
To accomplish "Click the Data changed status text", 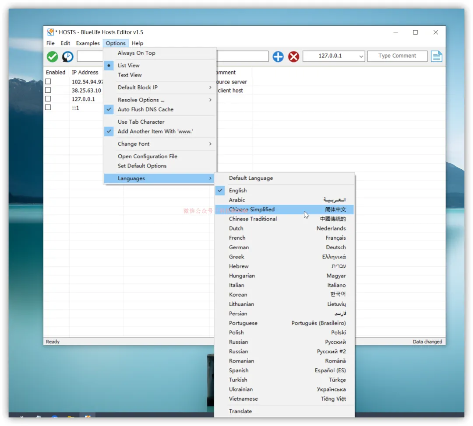I will (427, 342).
